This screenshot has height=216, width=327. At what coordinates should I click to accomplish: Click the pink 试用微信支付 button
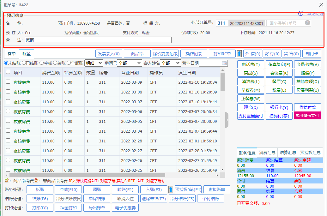point(307,116)
